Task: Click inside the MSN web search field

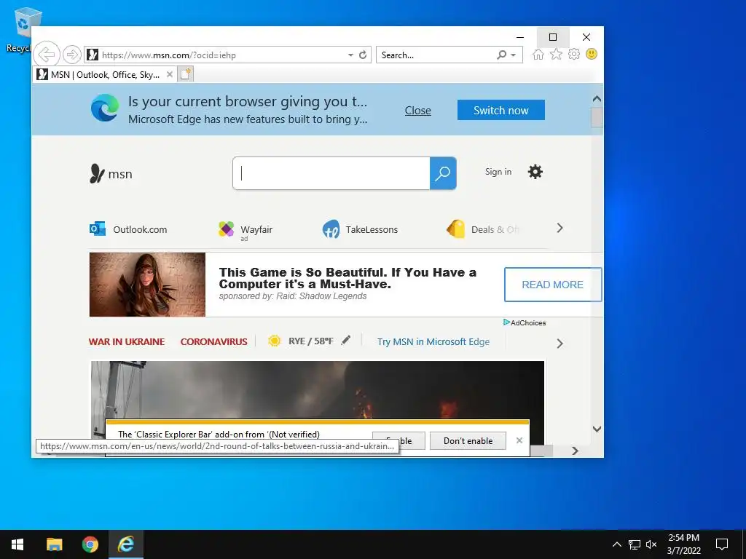Action: click(331, 173)
